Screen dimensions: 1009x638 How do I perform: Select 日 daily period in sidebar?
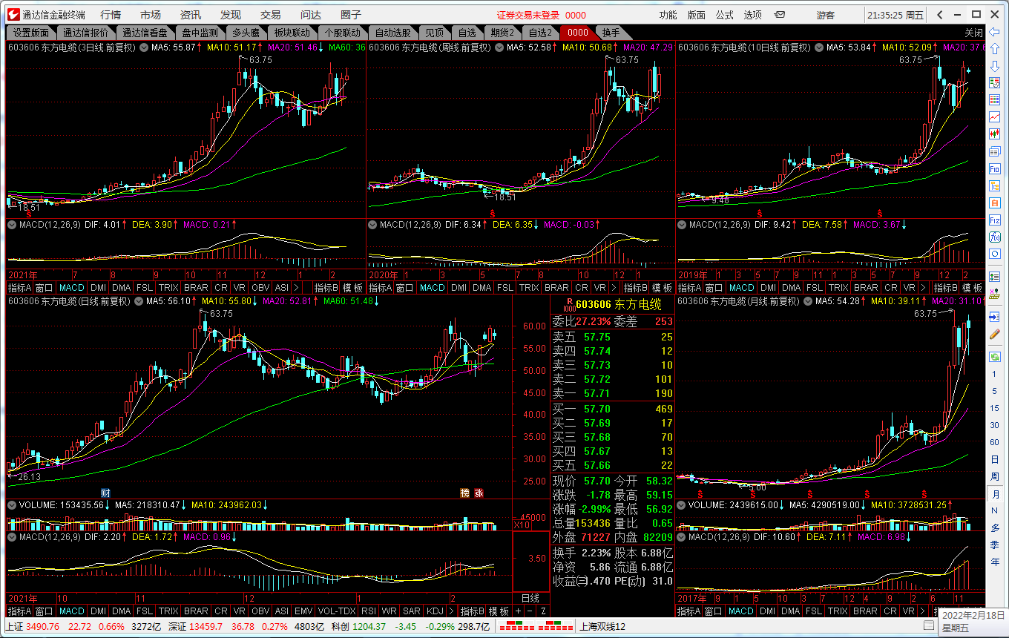[x=995, y=459]
